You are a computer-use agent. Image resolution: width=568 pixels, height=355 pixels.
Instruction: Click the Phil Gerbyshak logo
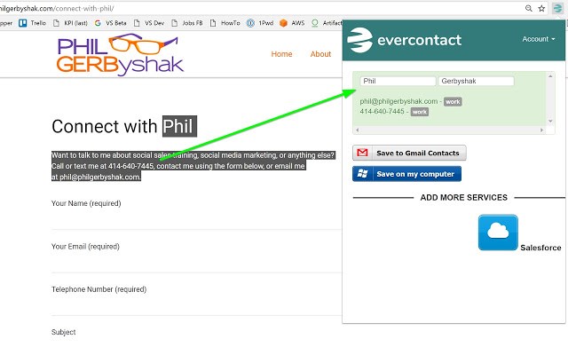point(121,54)
